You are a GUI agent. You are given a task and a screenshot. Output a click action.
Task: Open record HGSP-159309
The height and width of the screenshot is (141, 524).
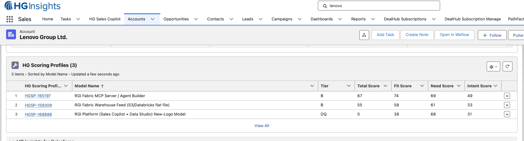click(x=38, y=105)
